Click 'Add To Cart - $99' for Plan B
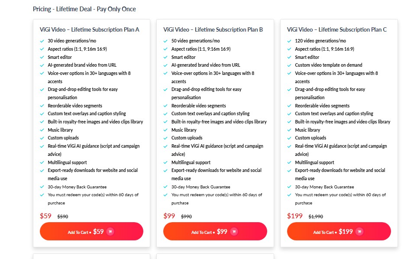 [215, 231]
